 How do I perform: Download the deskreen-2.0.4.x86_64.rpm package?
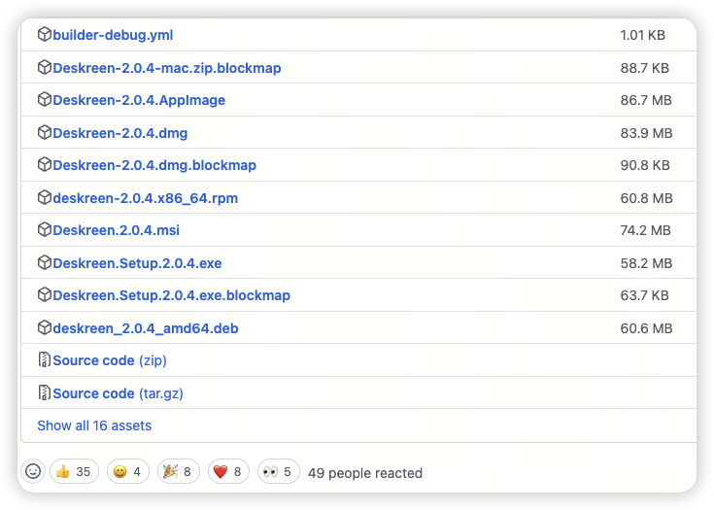(x=145, y=198)
